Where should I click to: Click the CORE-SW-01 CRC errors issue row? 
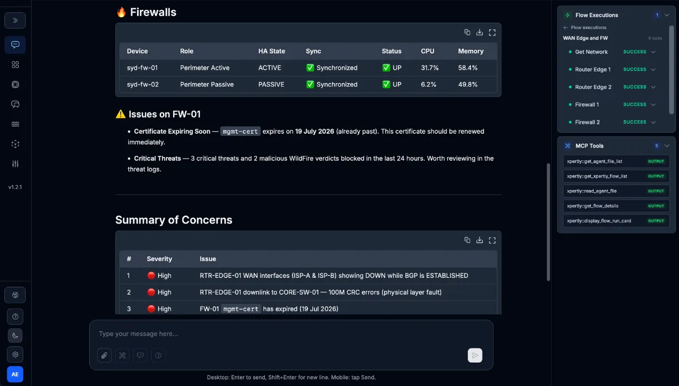pos(308,292)
